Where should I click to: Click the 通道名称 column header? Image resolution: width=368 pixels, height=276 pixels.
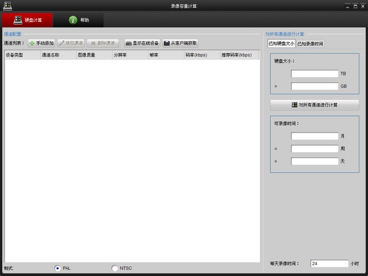click(58, 55)
